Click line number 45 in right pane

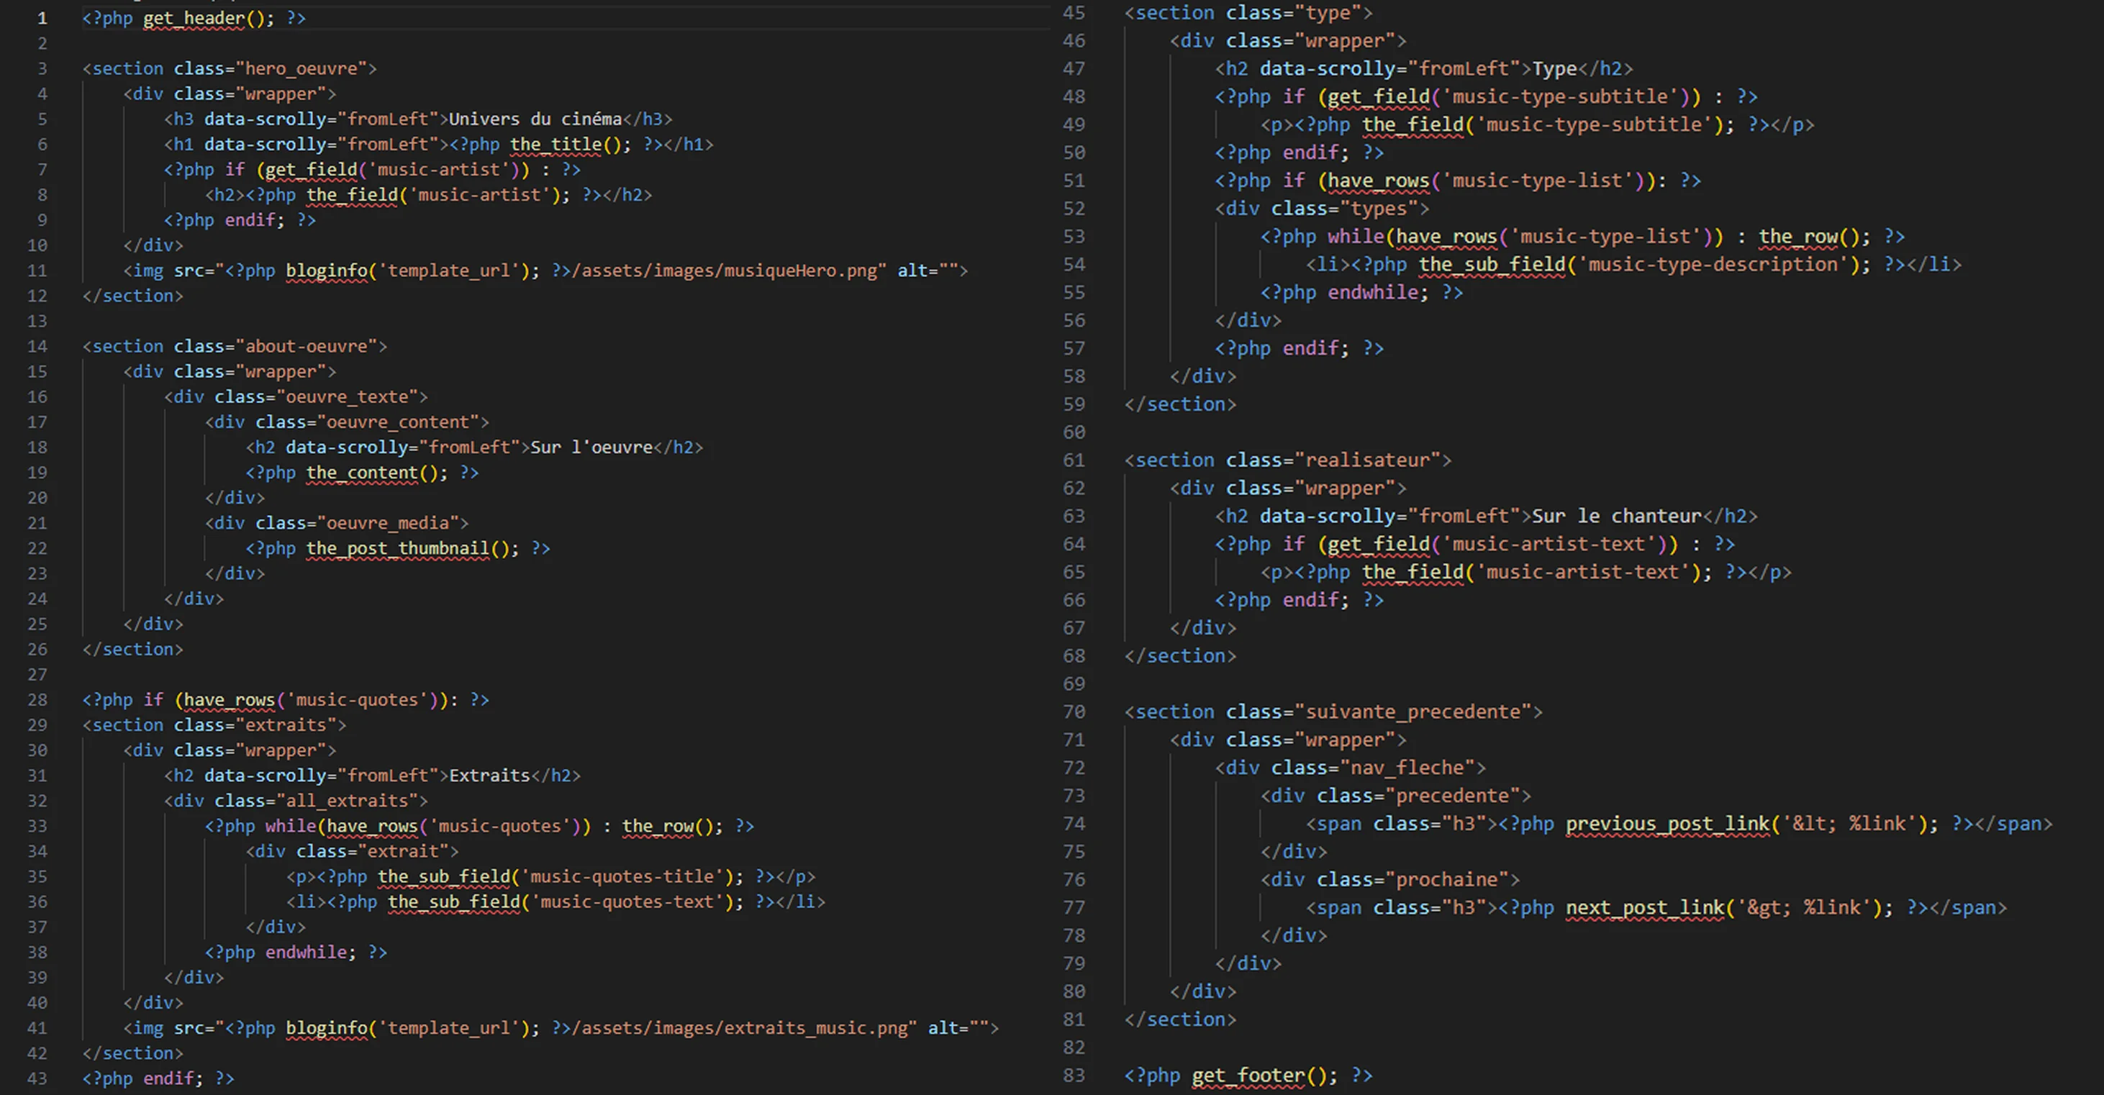click(1074, 13)
